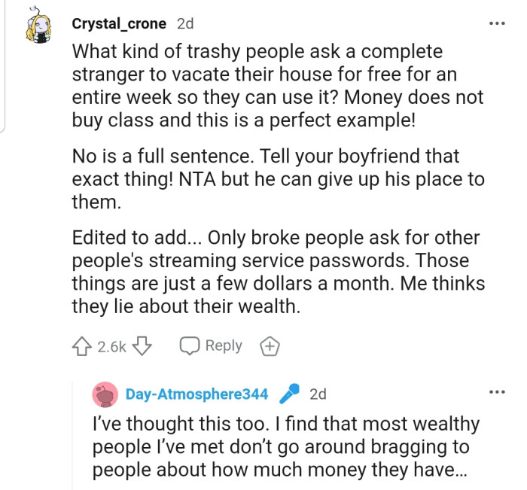Click the speech bubble reply icon

pyautogui.click(x=190, y=346)
